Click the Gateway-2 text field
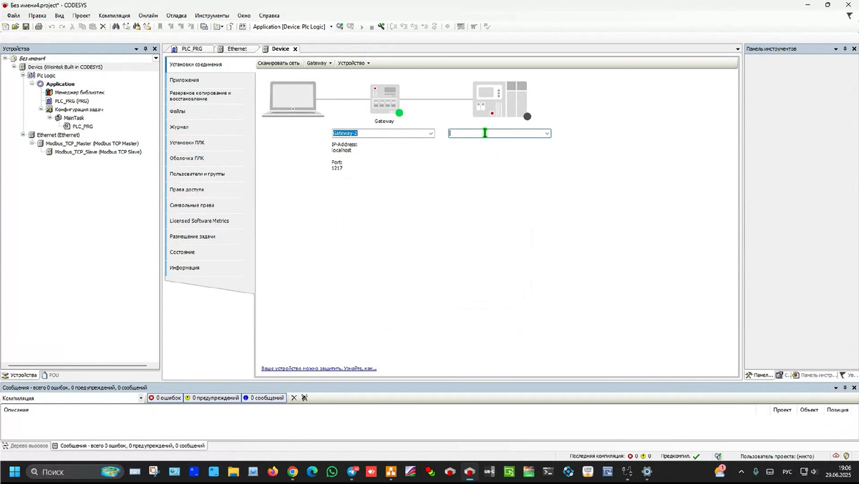Screen dimensions: 859x484 point(379,134)
